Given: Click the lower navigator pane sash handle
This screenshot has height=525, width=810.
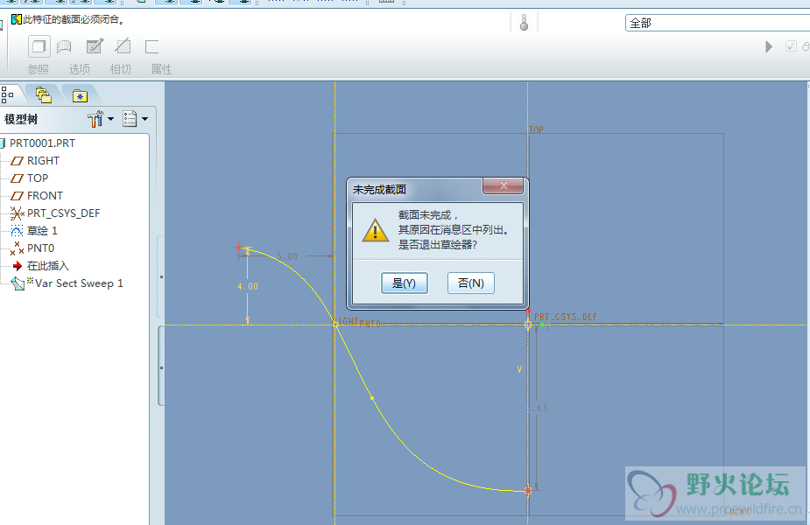Looking at the screenshot, I should [x=162, y=367].
